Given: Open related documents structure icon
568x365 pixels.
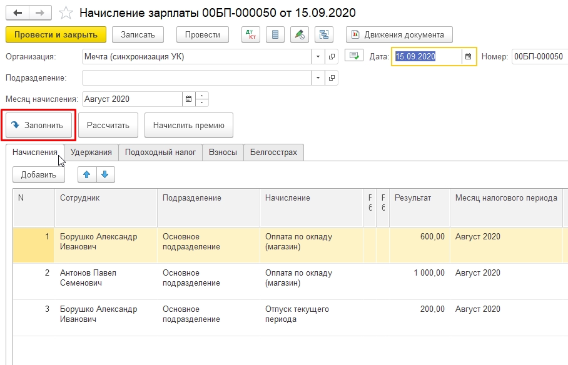Looking at the screenshot, I should coord(324,34).
